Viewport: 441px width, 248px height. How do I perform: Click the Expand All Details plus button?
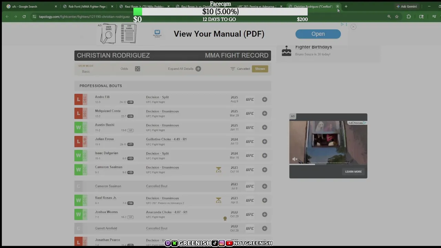pos(198,69)
